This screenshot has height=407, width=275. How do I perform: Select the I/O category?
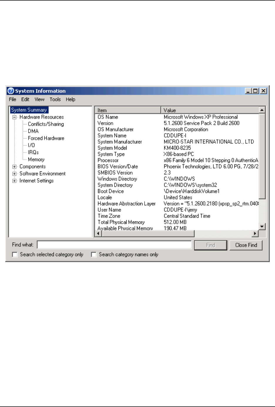(31, 145)
